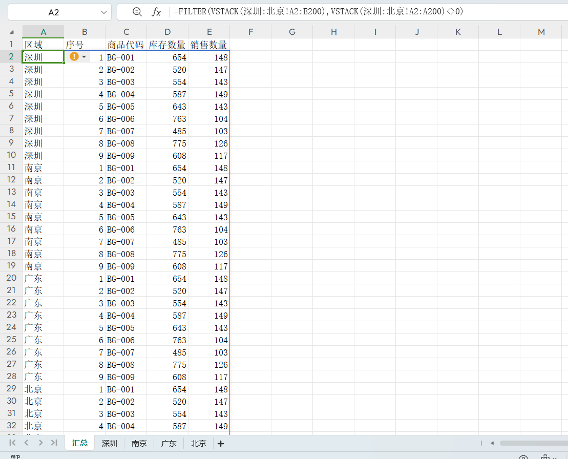Click BG-003 in row 22
The width and height of the screenshot is (568, 459).
coord(126,303)
